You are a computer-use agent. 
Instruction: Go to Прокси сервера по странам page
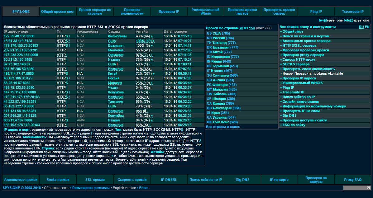click(95, 12)
